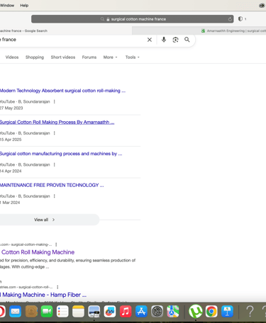Screen dimensions: 266x323
Task: Open uTorrent from the Dock
Action: [x=196, y=312]
